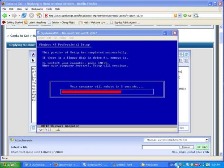Click the green UPLOAD button
The image size is (224, 168).
[202, 147]
